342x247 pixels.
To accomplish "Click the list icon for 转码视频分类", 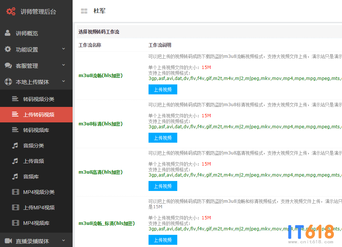I will (15, 99).
